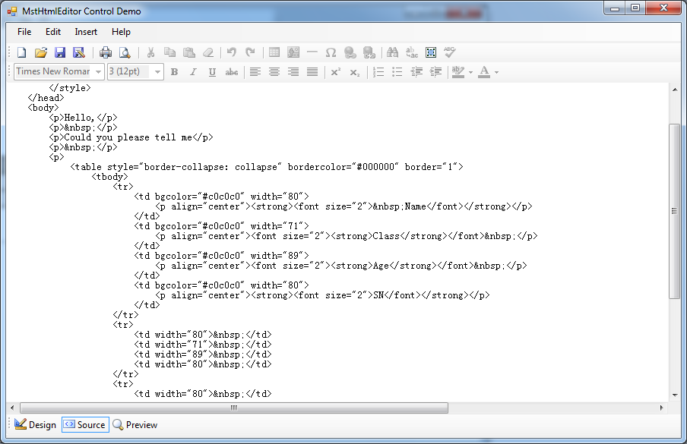687x444 pixels.
Task: Insert a hyperlink with the link icon
Action: click(x=350, y=52)
